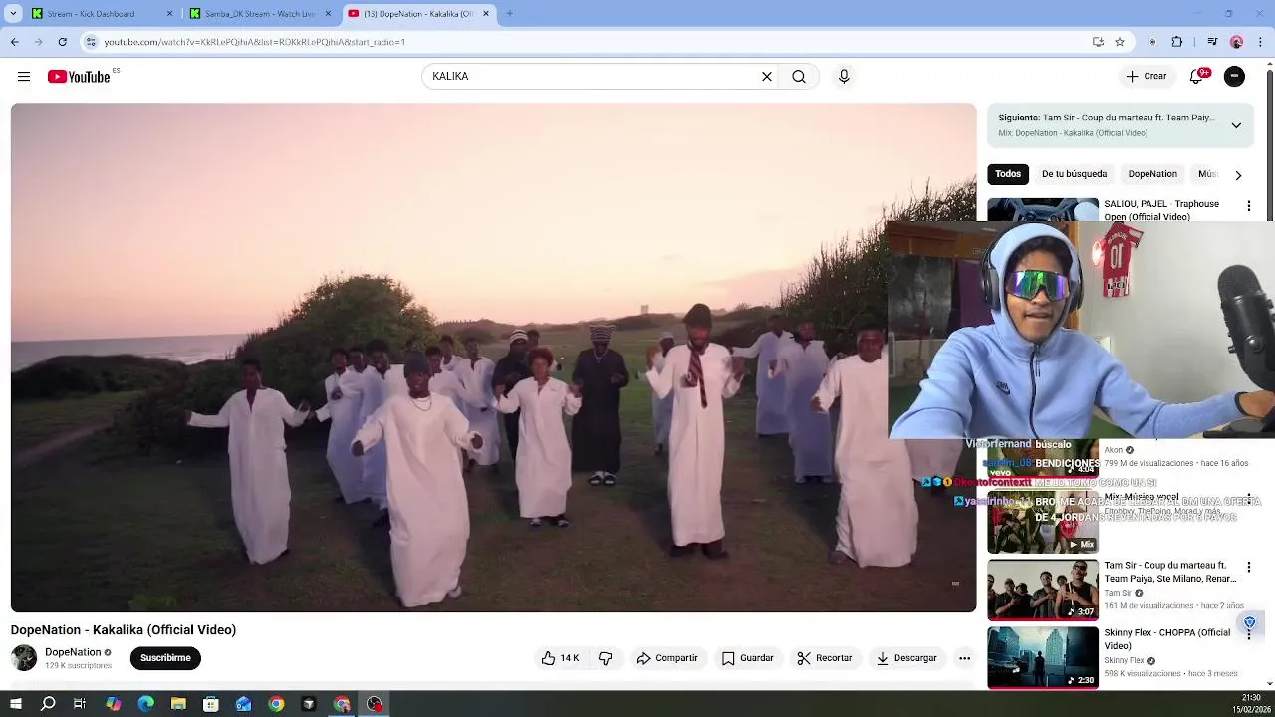Reload the current browser page
Screen dimensions: 1275x717
pos(62,42)
